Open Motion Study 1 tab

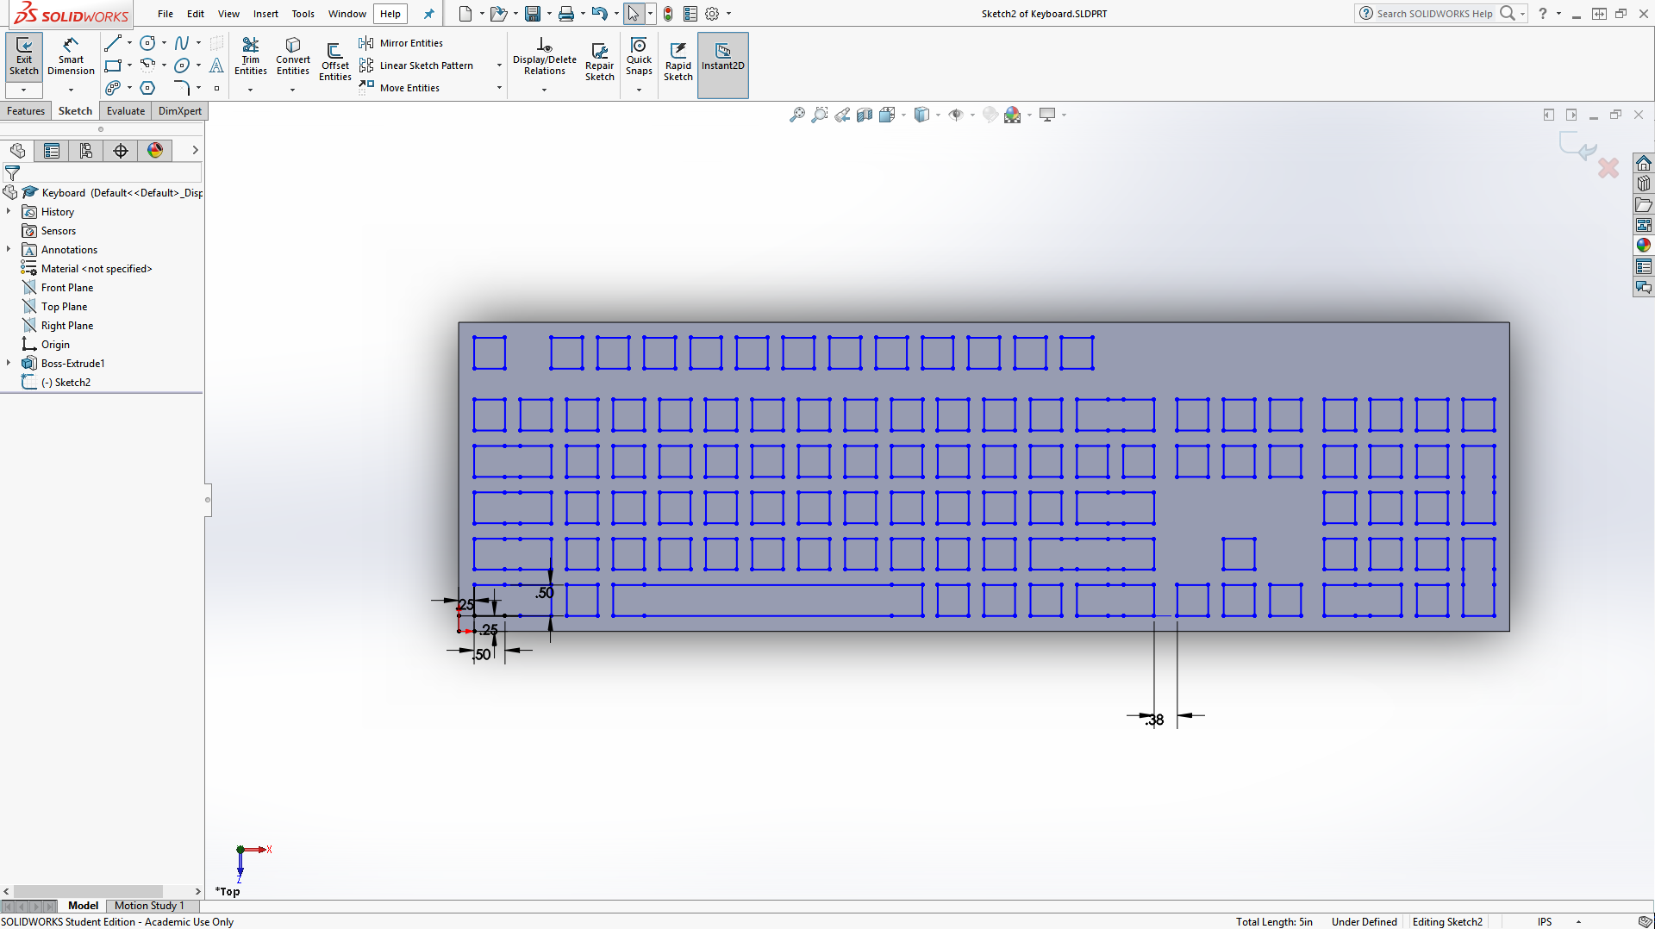149,905
